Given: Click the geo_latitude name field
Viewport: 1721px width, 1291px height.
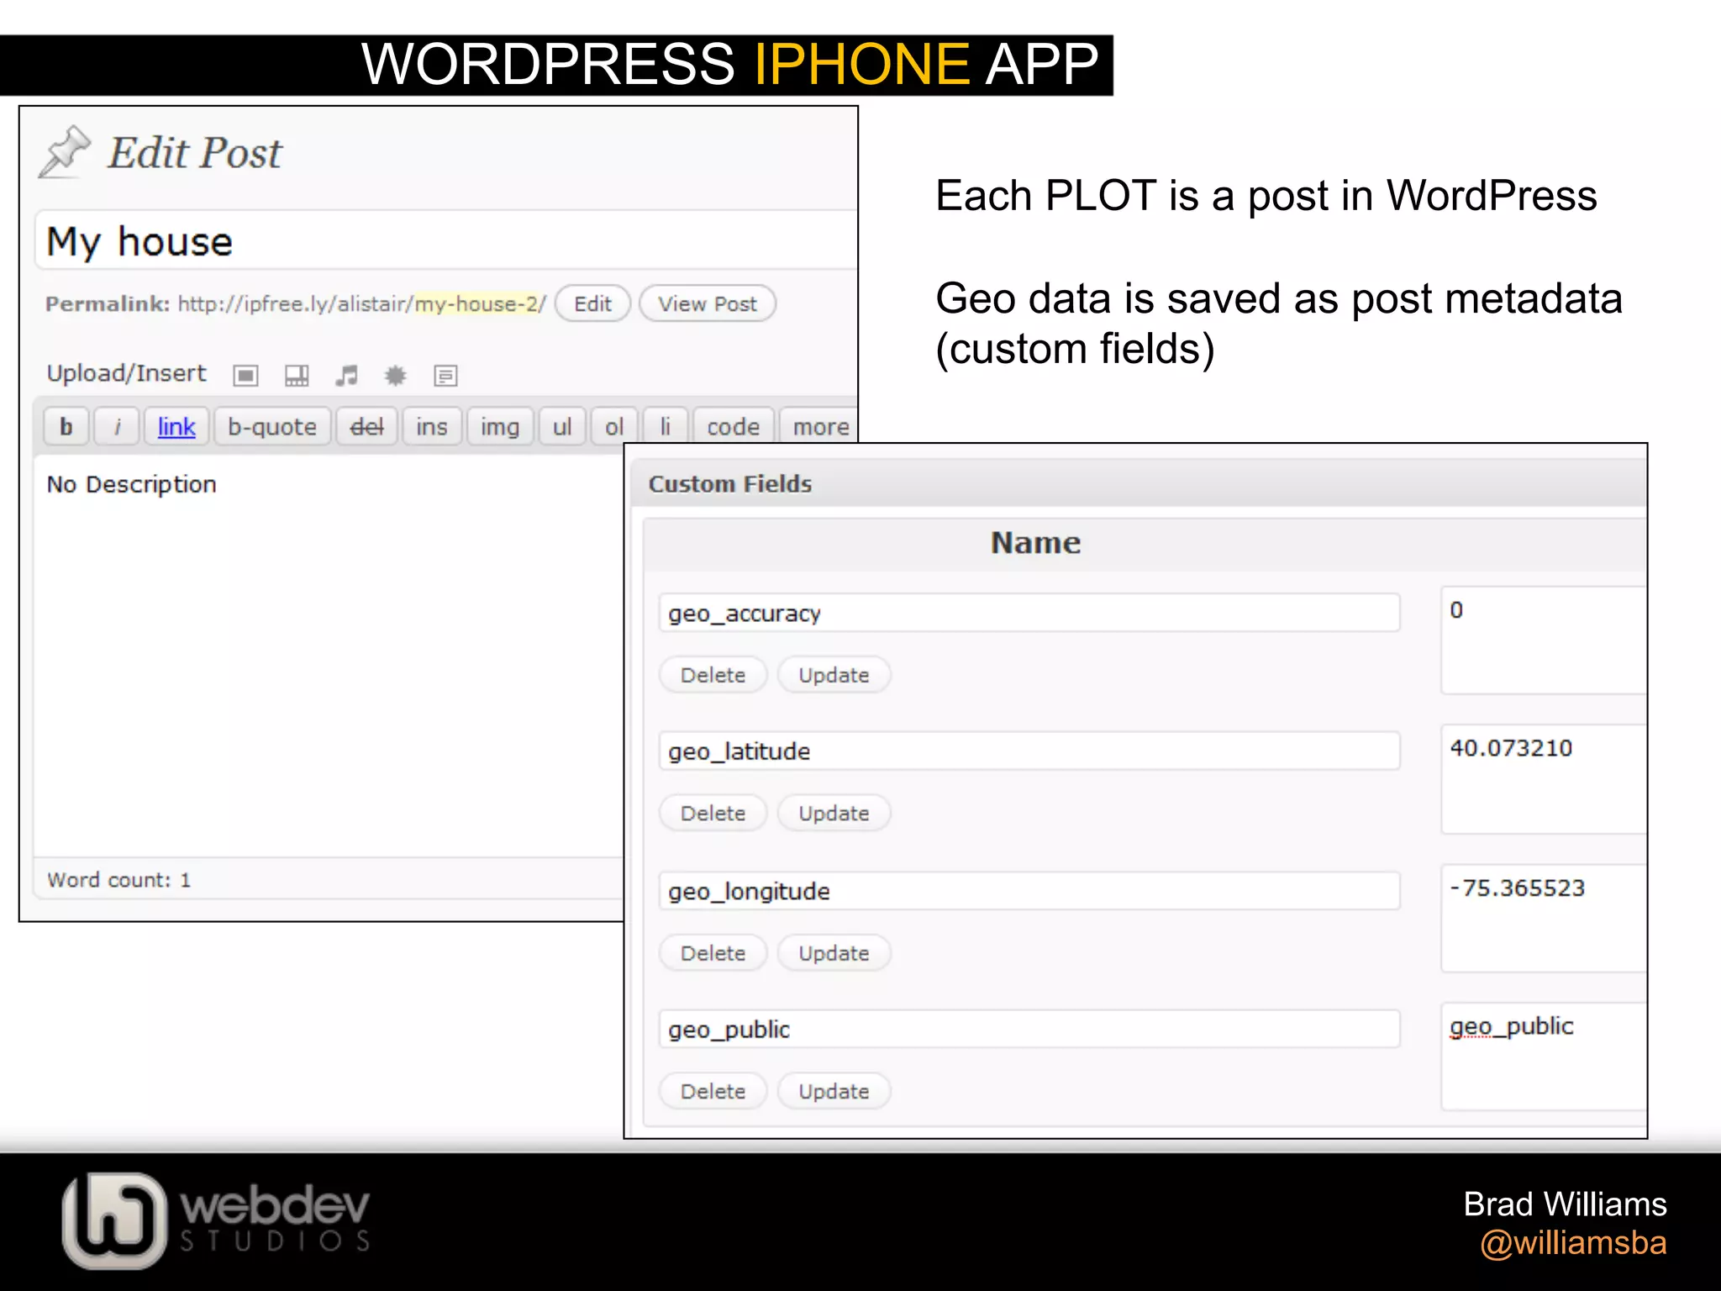Looking at the screenshot, I should pyautogui.click(x=1029, y=751).
